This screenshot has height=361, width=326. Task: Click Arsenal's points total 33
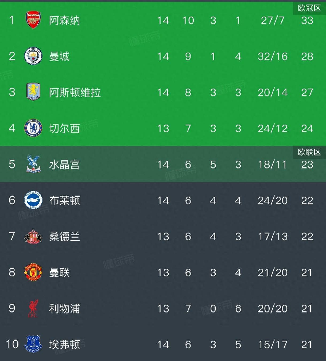pyautogui.click(x=308, y=20)
